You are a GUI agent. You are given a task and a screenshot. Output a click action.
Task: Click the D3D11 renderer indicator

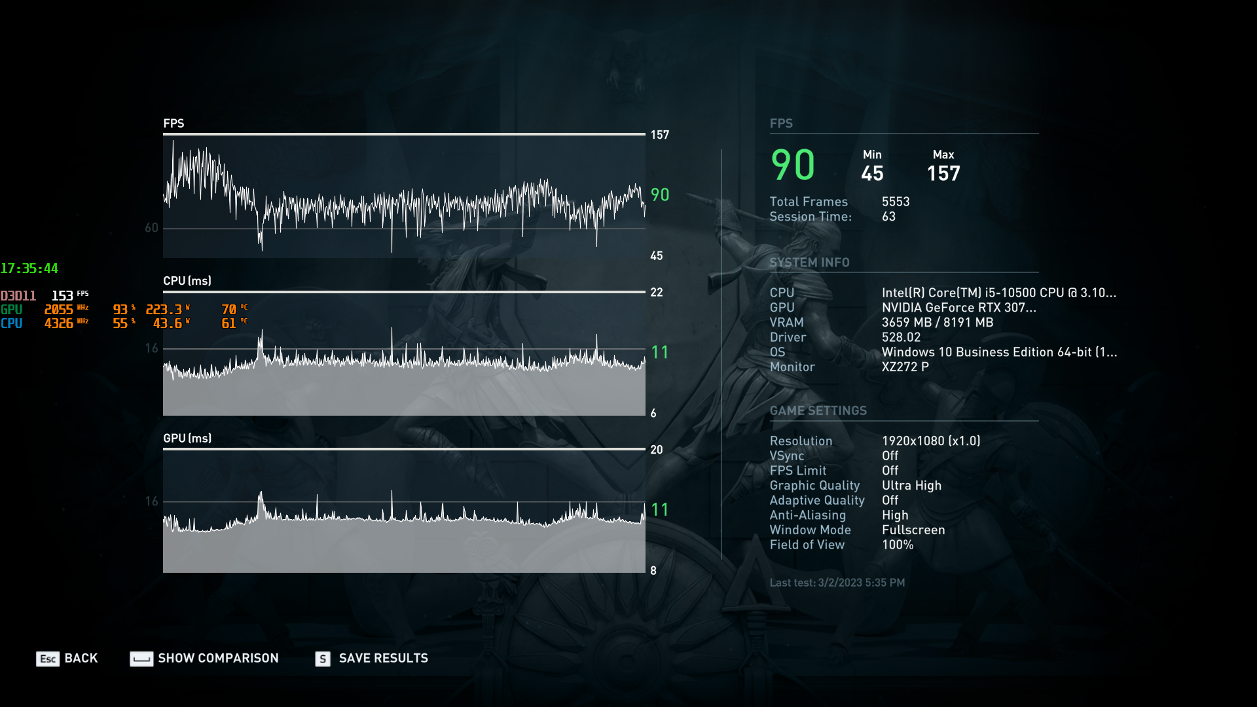14,295
